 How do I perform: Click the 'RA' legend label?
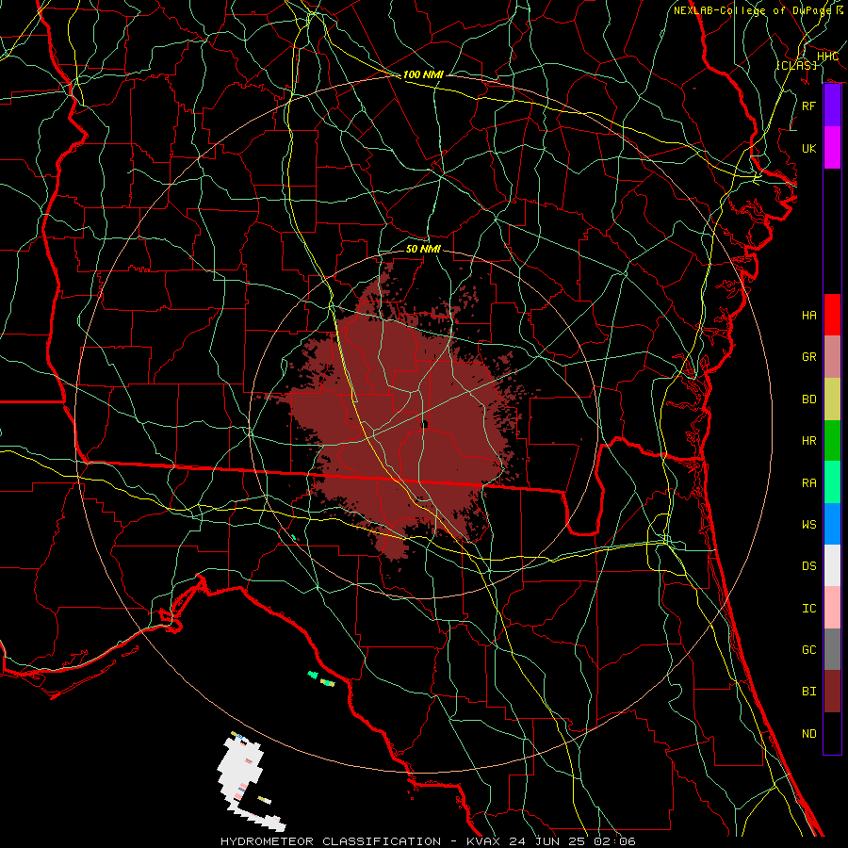pyautogui.click(x=808, y=483)
